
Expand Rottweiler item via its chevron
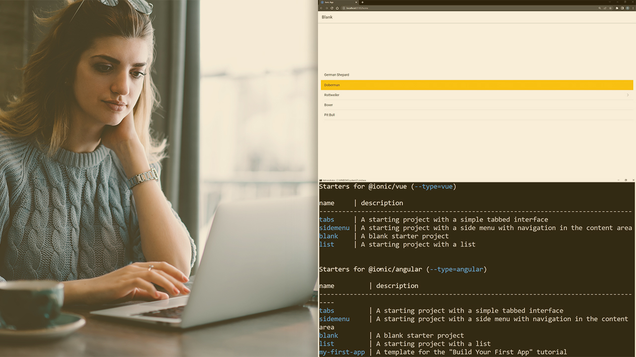[628, 95]
